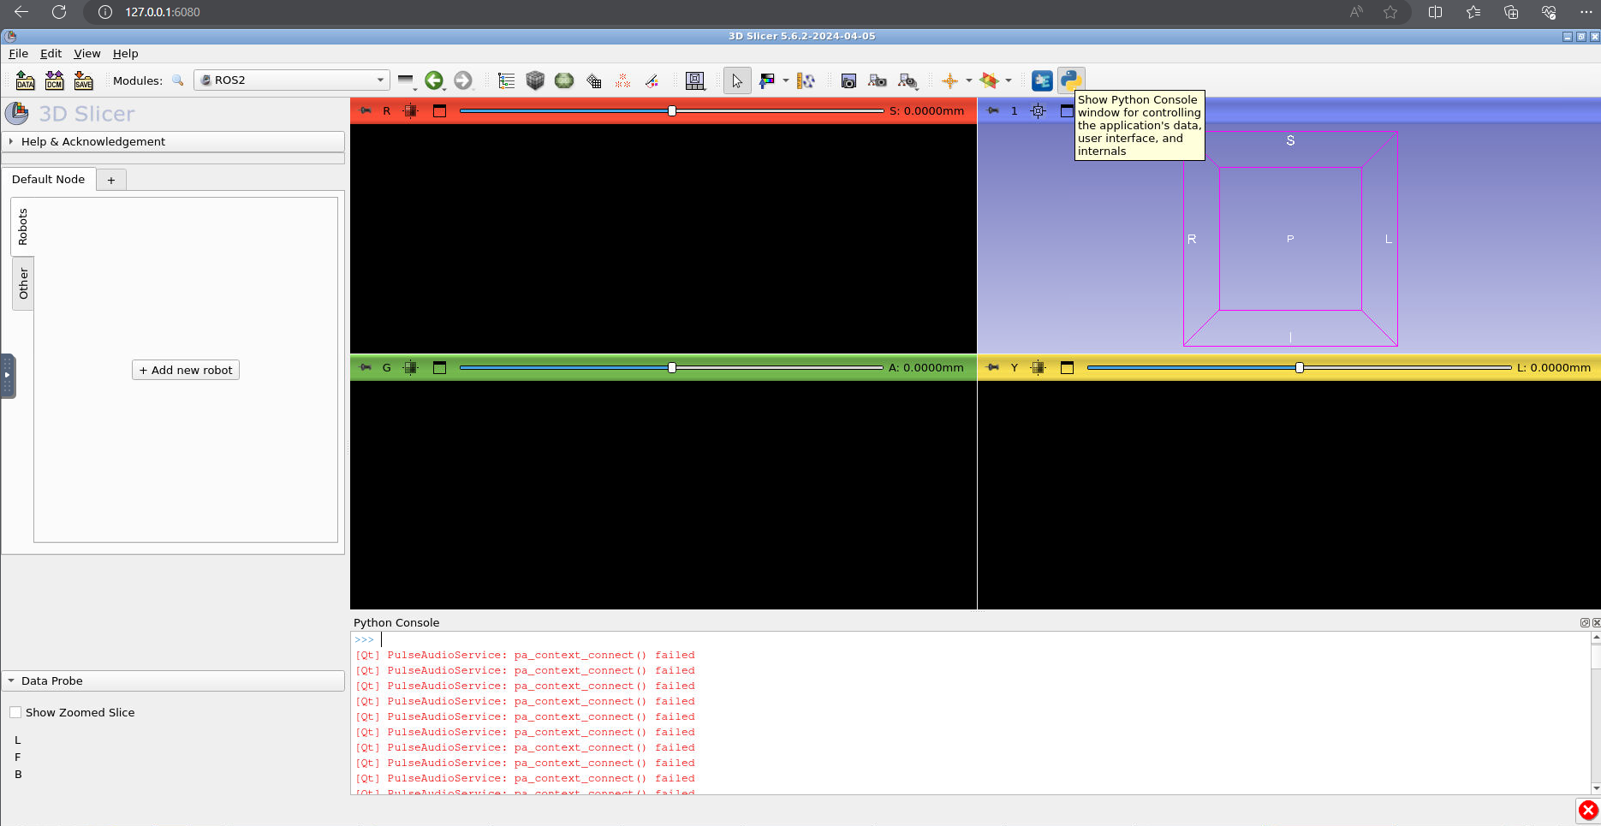Select the mouse pointer interaction mode
Viewport: 1601px width, 826px height.
point(737,80)
